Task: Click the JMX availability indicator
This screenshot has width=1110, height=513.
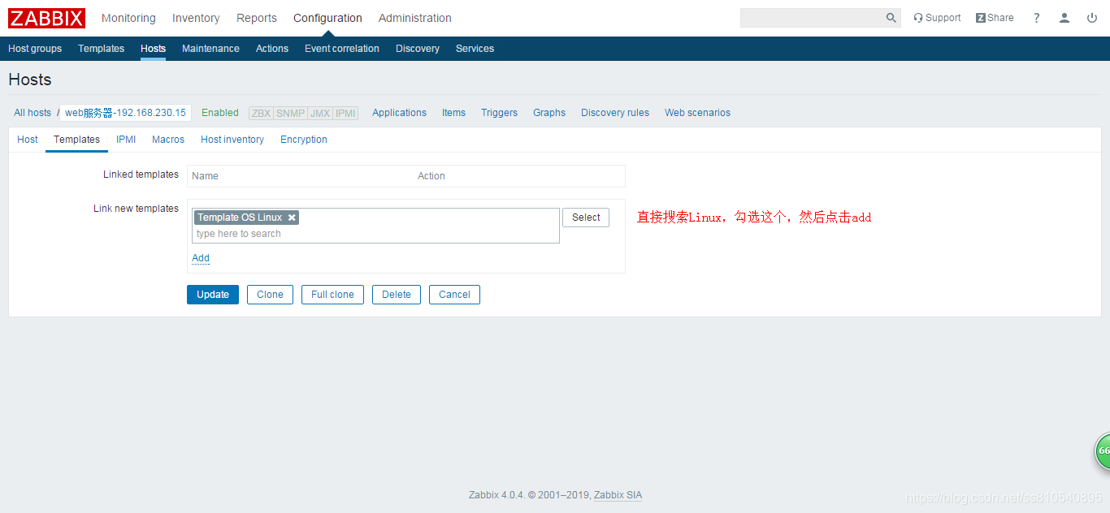Action: [320, 113]
